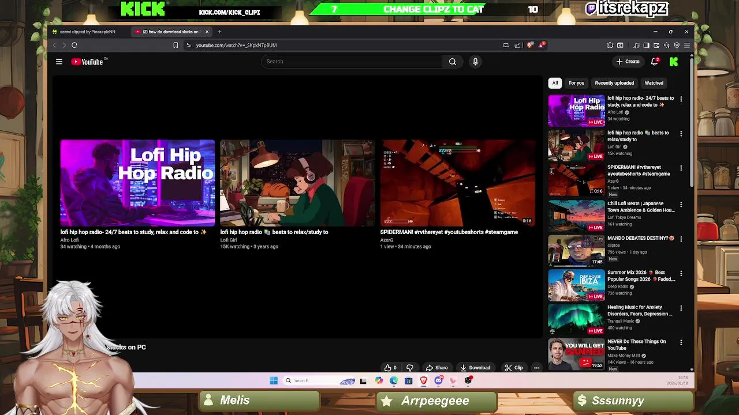The width and height of the screenshot is (739, 415).
Task: Go forward with the browser forward arrow
Action: (64, 45)
